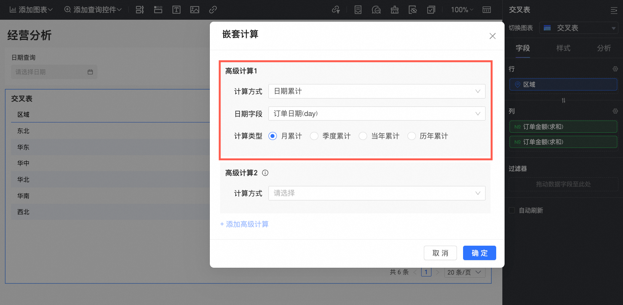Open the 20 条/页 page size dropdown

[x=465, y=272]
